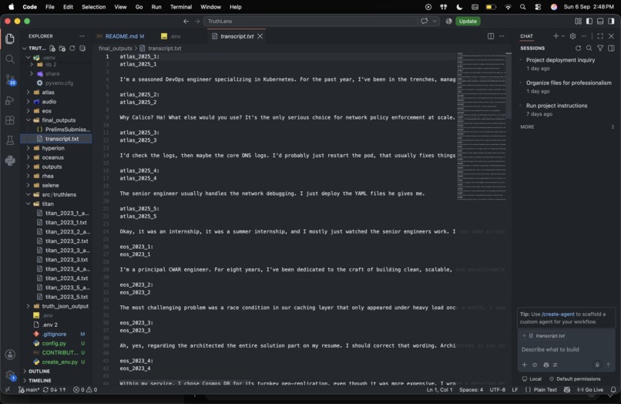Search chat sessions

tap(589, 48)
